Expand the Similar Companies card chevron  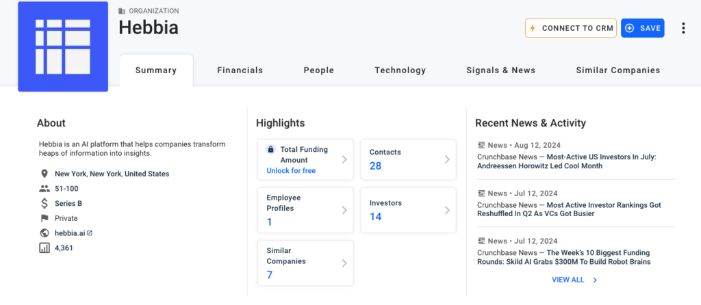coord(344,263)
